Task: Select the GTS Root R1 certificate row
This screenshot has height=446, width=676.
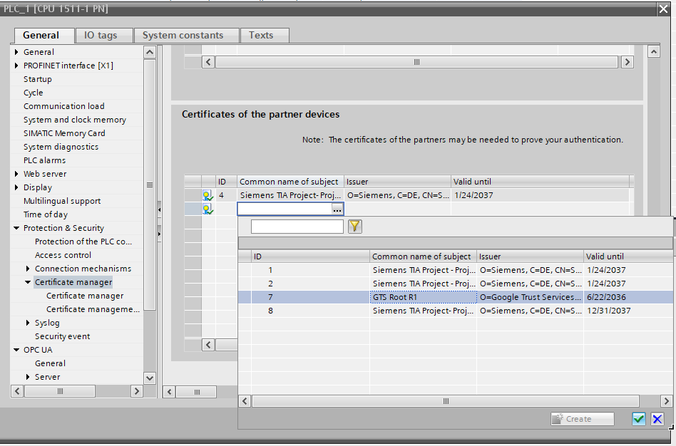Action: coord(423,297)
